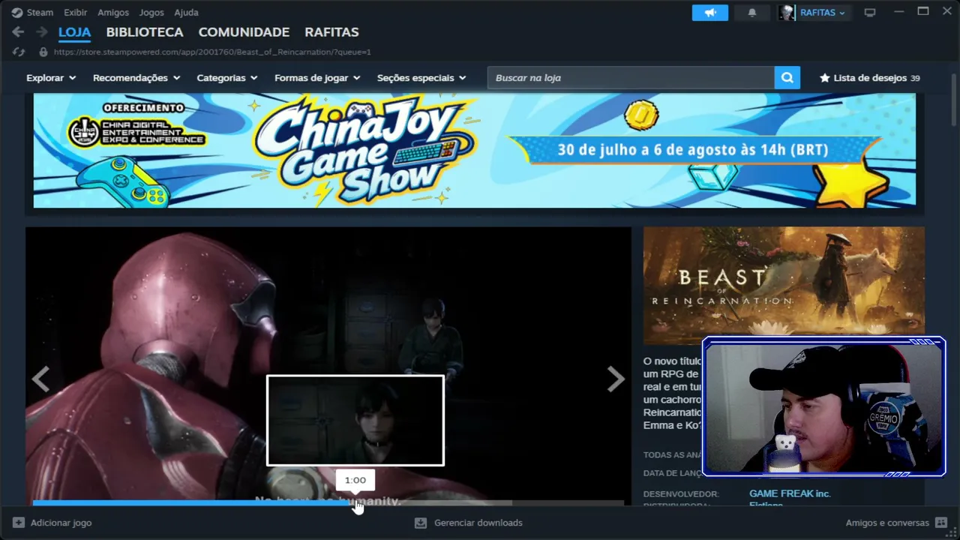This screenshot has width=960, height=540.
Task: Click the Steam logo menu
Action: [17, 13]
